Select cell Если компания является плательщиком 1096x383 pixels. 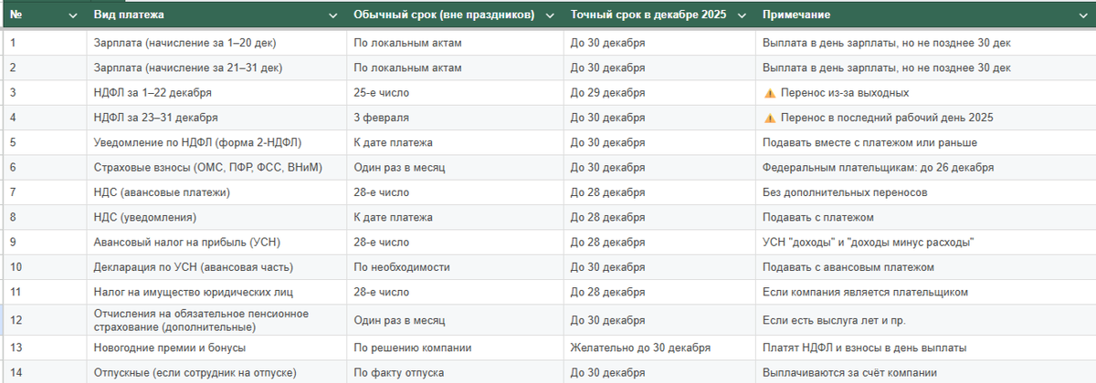click(x=926, y=292)
